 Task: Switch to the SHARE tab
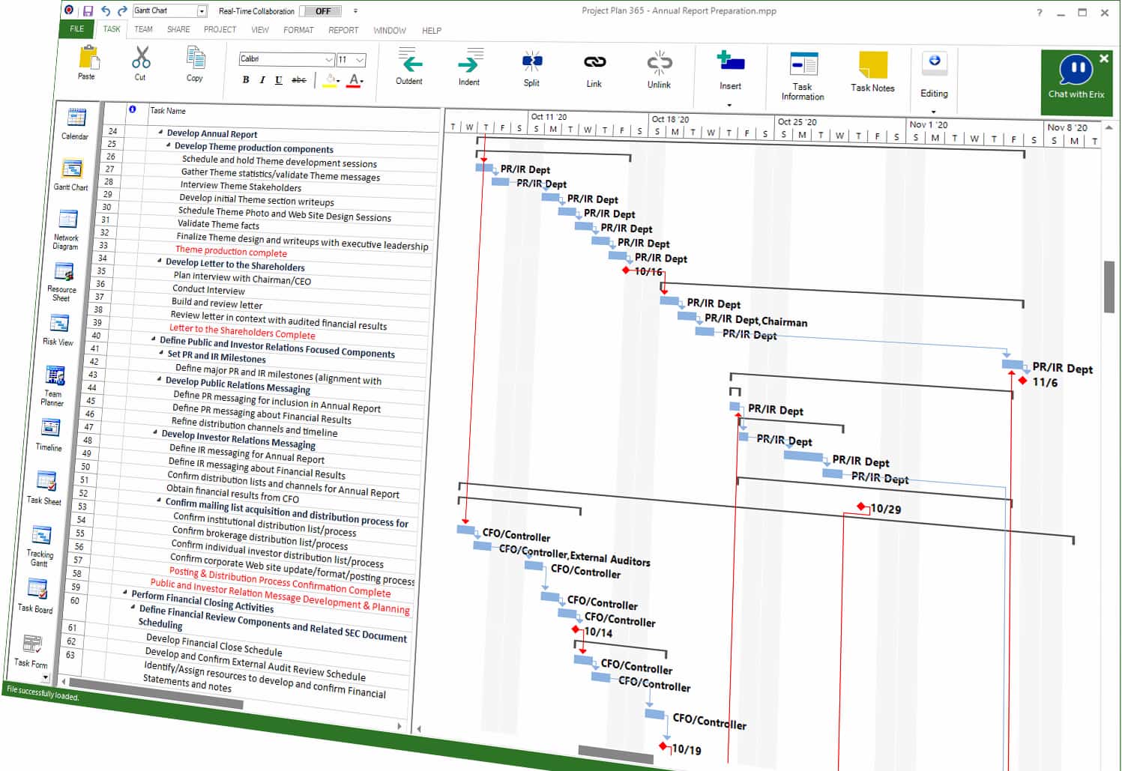click(x=178, y=29)
